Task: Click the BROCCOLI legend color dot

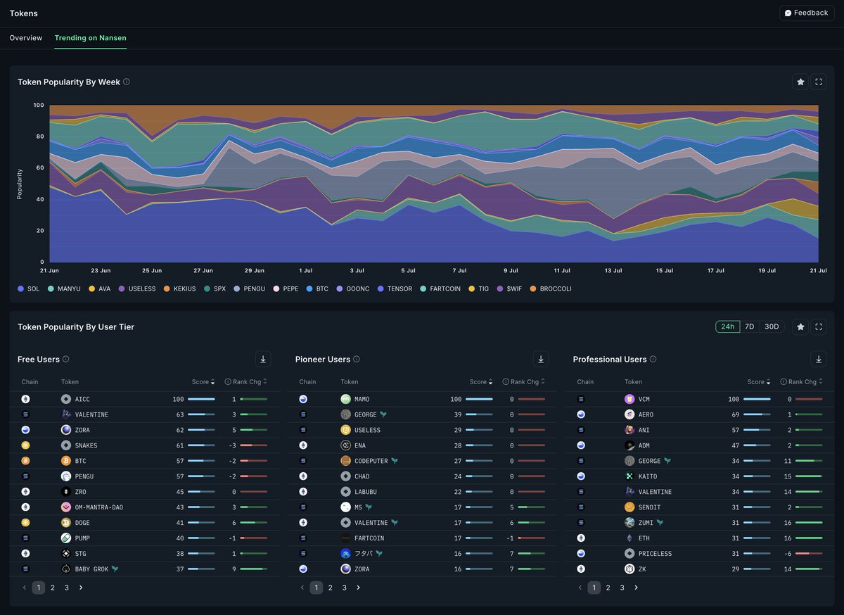Action: pyautogui.click(x=532, y=289)
